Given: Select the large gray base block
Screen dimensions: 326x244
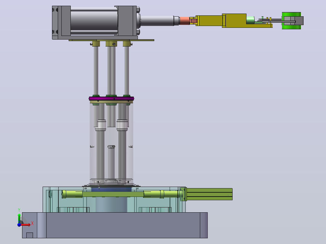Looking at the screenshot, I should [115, 225].
